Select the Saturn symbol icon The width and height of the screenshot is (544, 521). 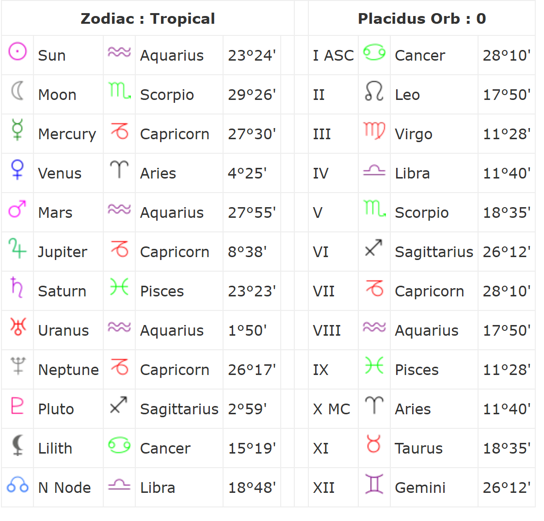16,287
